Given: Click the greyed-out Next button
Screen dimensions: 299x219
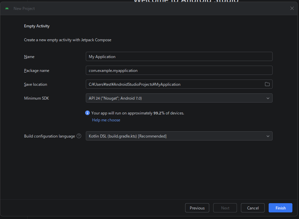Looking at the screenshot, I should 225,208.
